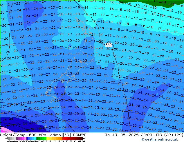
Task: Click the dark maroon right arrow end of legend
Action: (83, 138)
